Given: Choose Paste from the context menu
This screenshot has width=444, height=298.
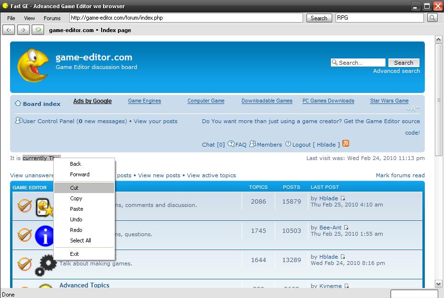Looking at the screenshot, I should [84, 209].
